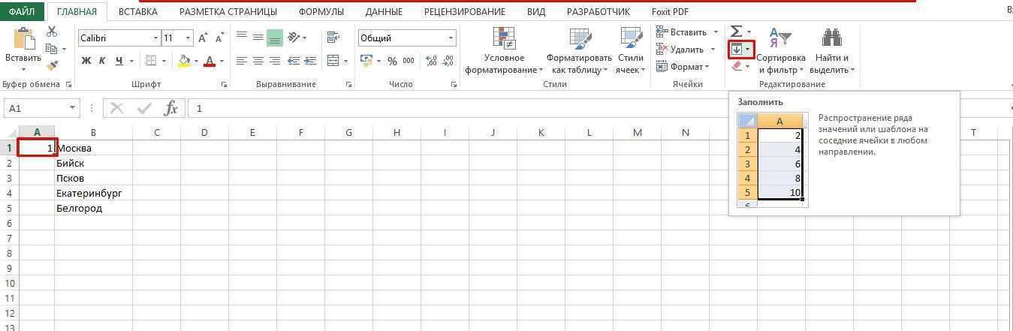Screen dimensions: 1013x331
Task: Apply thousands separator 000 style
Action: 407,61
